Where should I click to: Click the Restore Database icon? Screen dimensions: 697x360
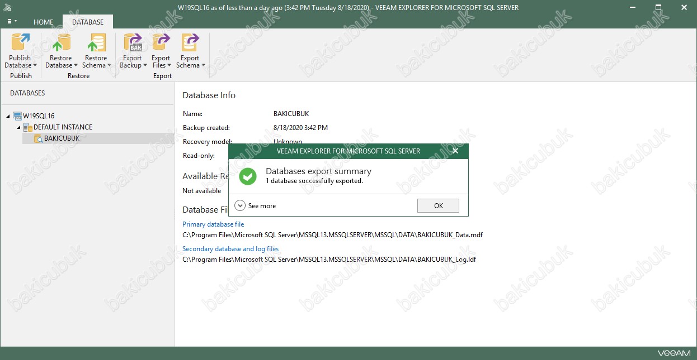(60, 43)
